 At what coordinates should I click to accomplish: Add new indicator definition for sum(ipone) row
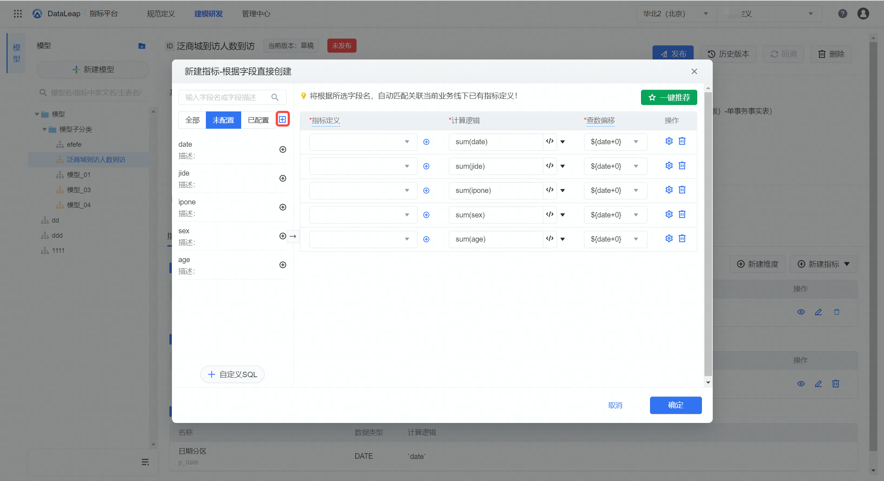coord(426,190)
